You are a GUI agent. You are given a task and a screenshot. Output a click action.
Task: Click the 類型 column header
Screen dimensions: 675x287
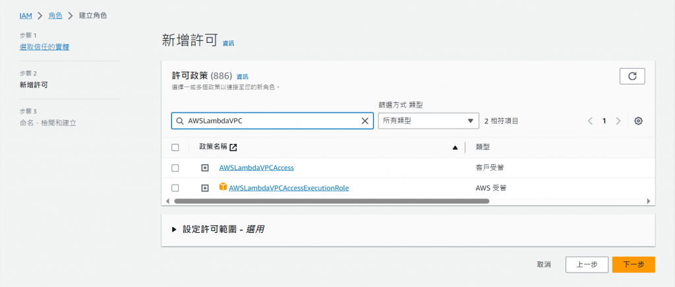pyautogui.click(x=483, y=147)
